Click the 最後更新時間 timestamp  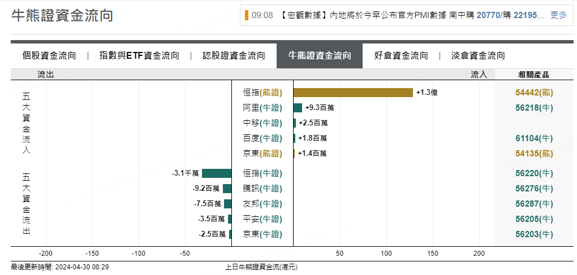(x=60, y=267)
